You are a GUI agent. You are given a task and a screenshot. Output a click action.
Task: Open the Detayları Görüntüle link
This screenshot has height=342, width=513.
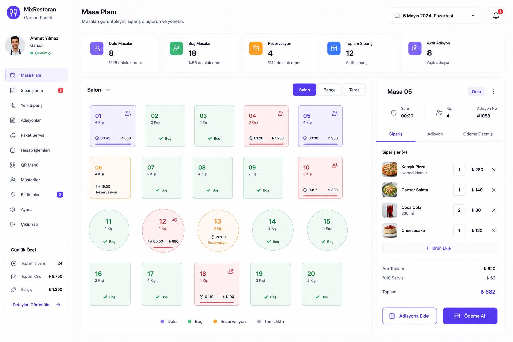(x=37, y=305)
